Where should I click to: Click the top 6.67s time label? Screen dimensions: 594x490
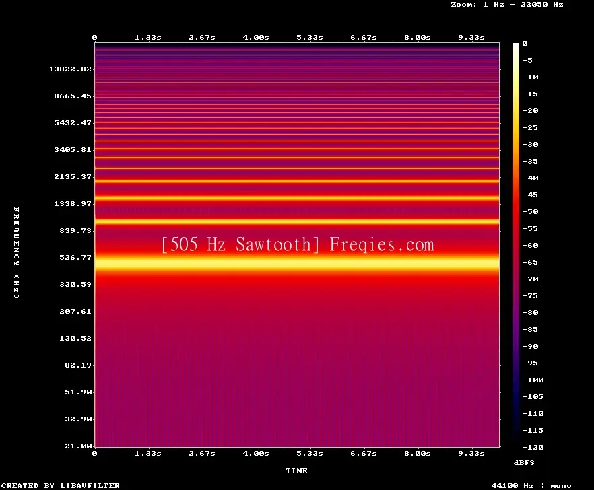click(363, 37)
